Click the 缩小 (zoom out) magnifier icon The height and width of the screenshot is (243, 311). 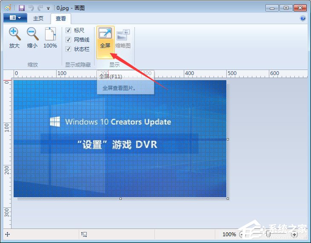(32, 34)
